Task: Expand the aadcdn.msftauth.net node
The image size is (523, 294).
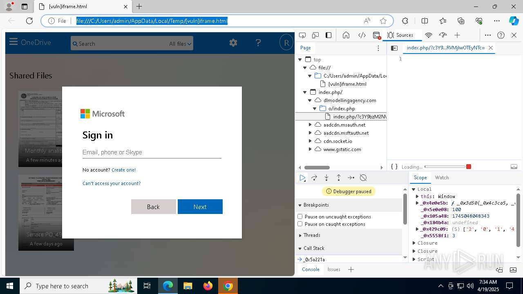Action: tap(310, 133)
